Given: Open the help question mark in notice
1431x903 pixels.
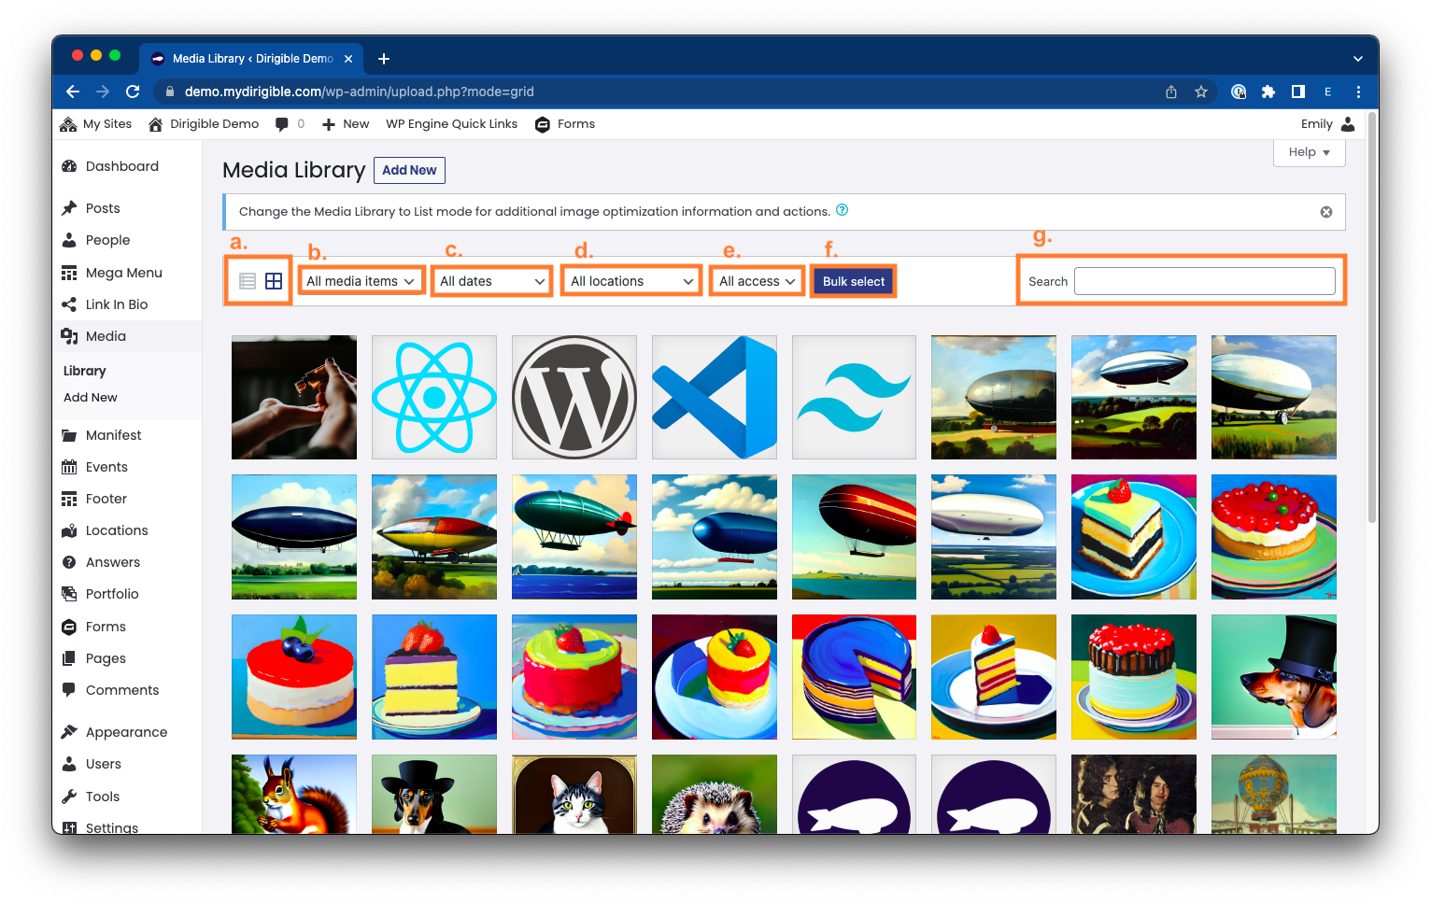Looking at the screenshot, I should [842, 210].
